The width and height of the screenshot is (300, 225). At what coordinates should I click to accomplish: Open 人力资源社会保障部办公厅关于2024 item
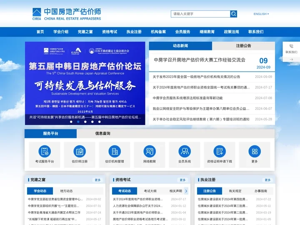[138, 206]
